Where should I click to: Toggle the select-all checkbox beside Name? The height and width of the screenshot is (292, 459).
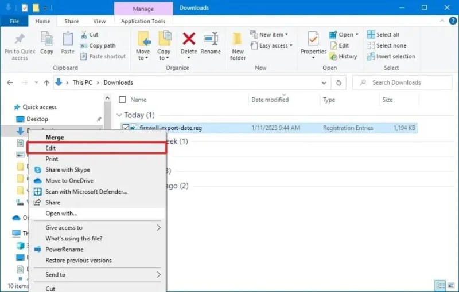[122, 100]
